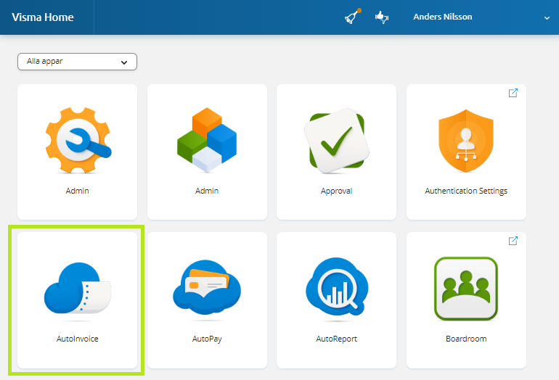Click the AutoReport label text
The width and height of the screenshot is (559, 380).
pos(337,339)
